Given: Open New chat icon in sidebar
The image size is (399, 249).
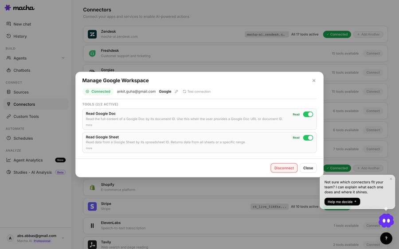Looking at the screenshot, I should tap(9, 24).
